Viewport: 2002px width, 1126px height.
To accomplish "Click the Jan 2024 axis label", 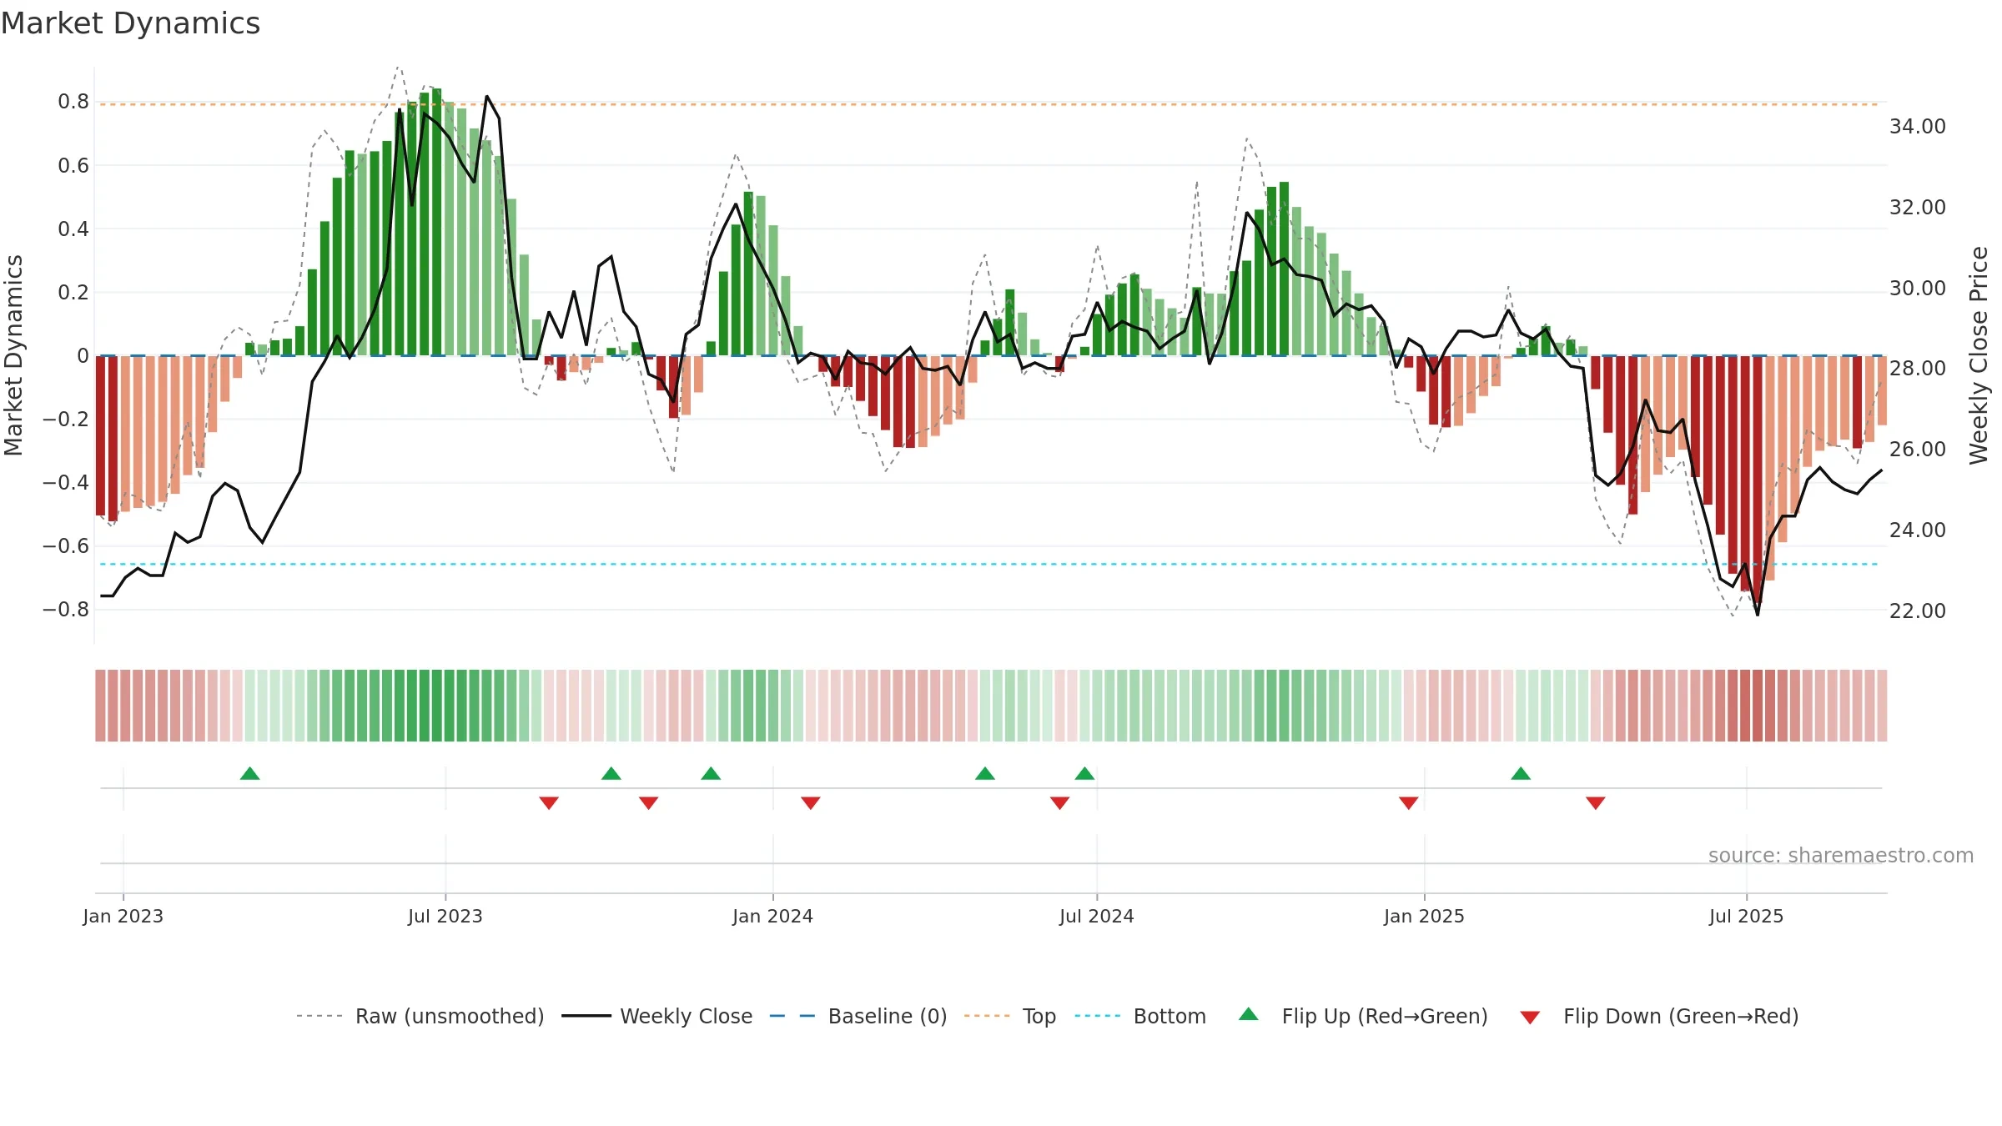I will (773, 916).
